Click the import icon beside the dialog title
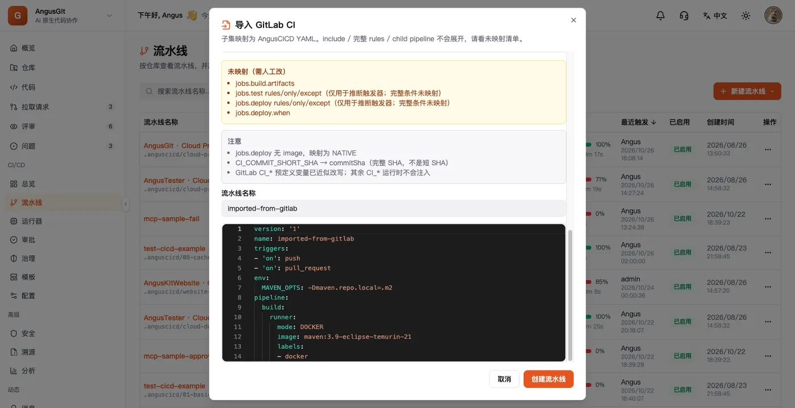795x408 pixels. click(226, 25)
